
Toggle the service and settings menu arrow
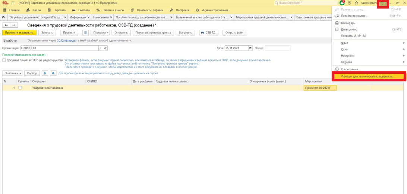tap(383, 4)
